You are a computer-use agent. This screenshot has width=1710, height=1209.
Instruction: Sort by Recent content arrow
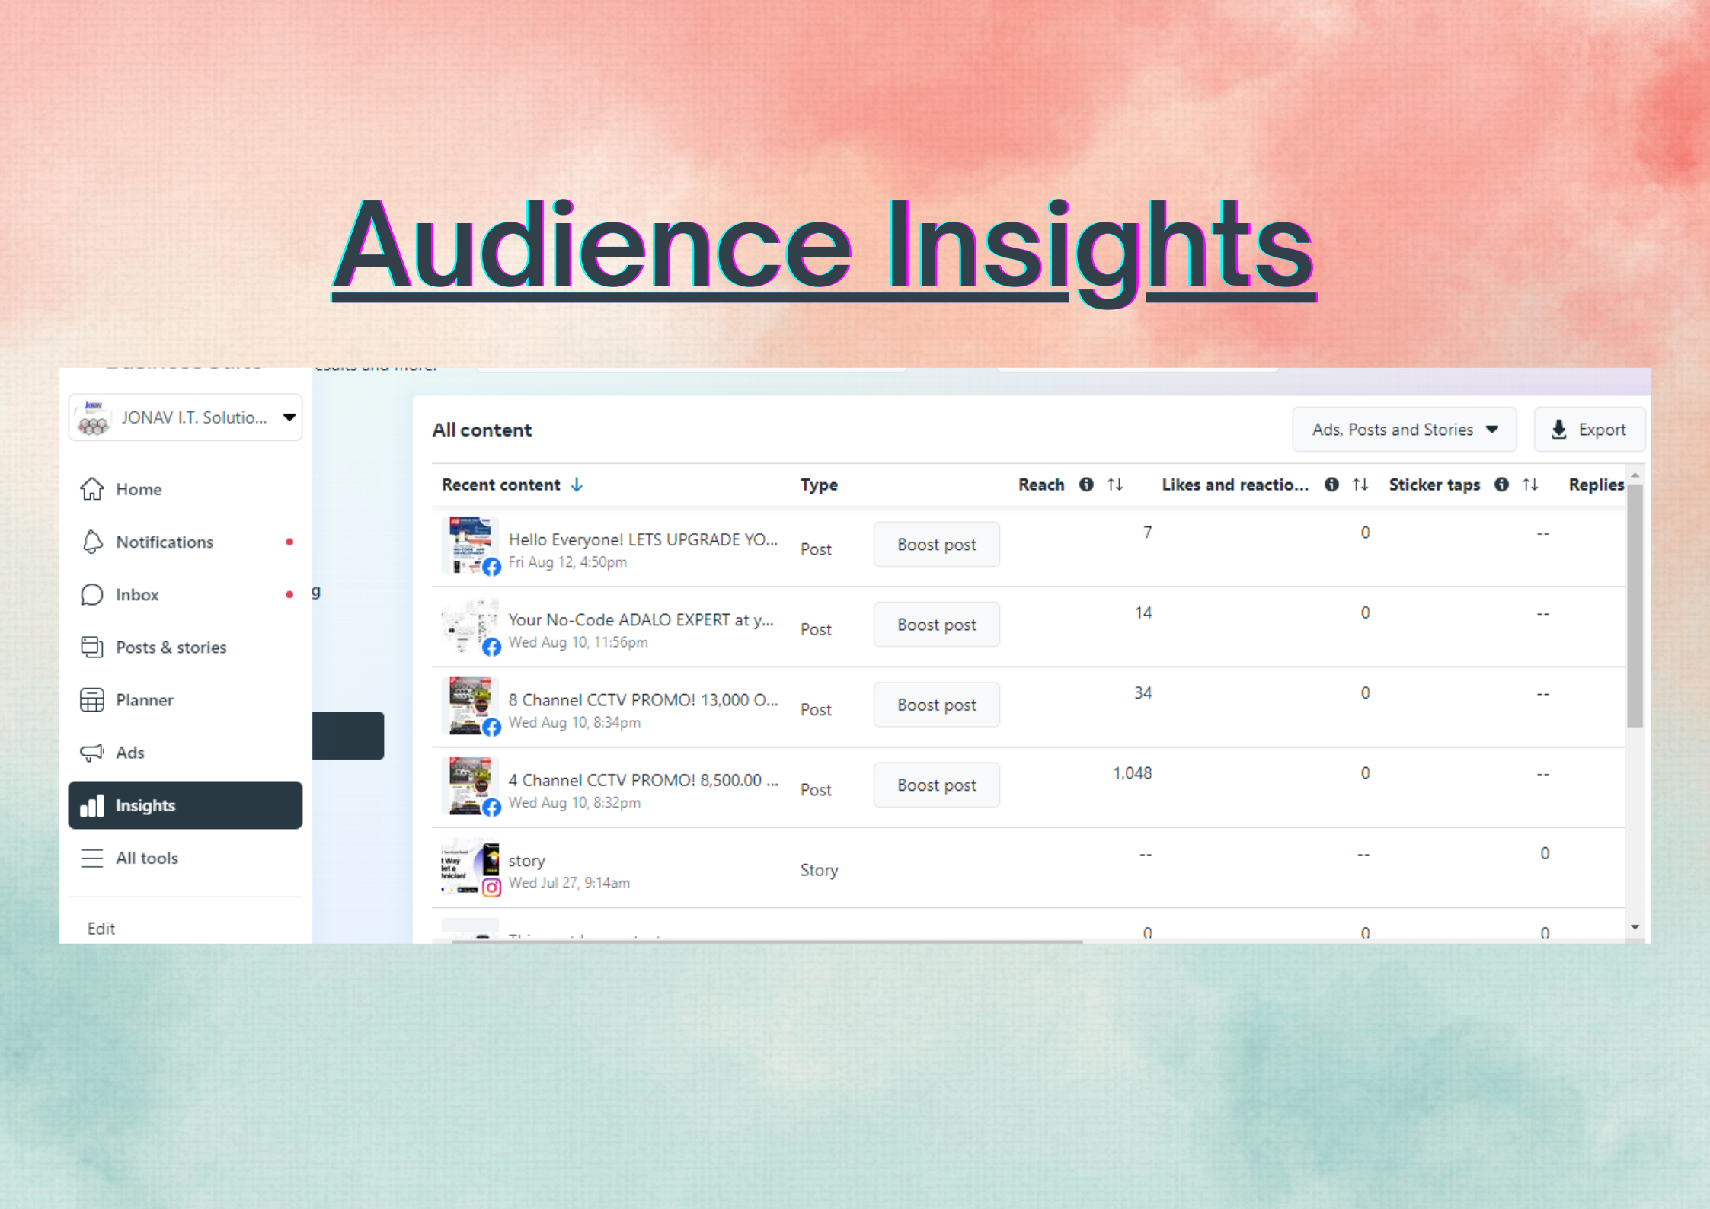pyautogui.click(x=577, y=485)
